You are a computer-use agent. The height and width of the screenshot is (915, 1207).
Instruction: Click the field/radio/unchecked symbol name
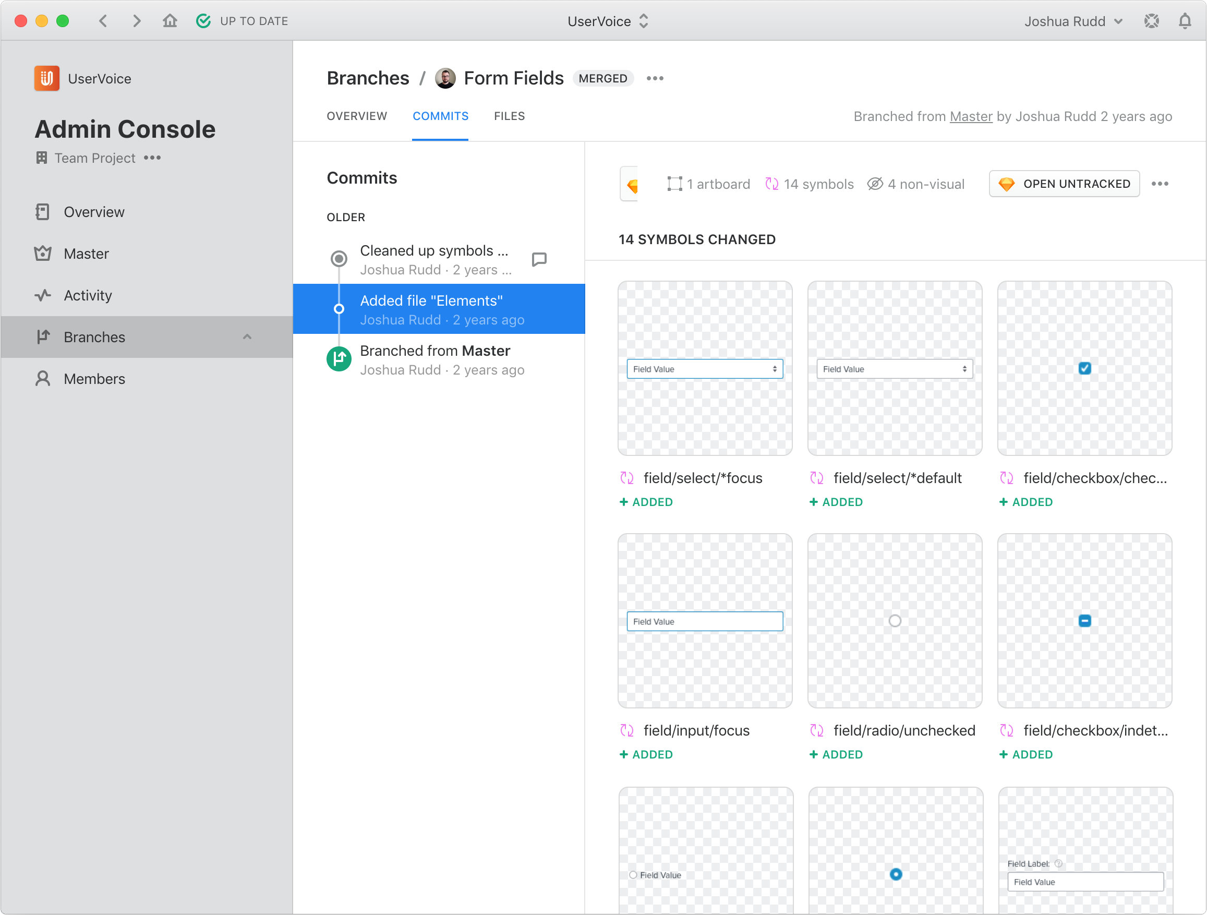904,730
